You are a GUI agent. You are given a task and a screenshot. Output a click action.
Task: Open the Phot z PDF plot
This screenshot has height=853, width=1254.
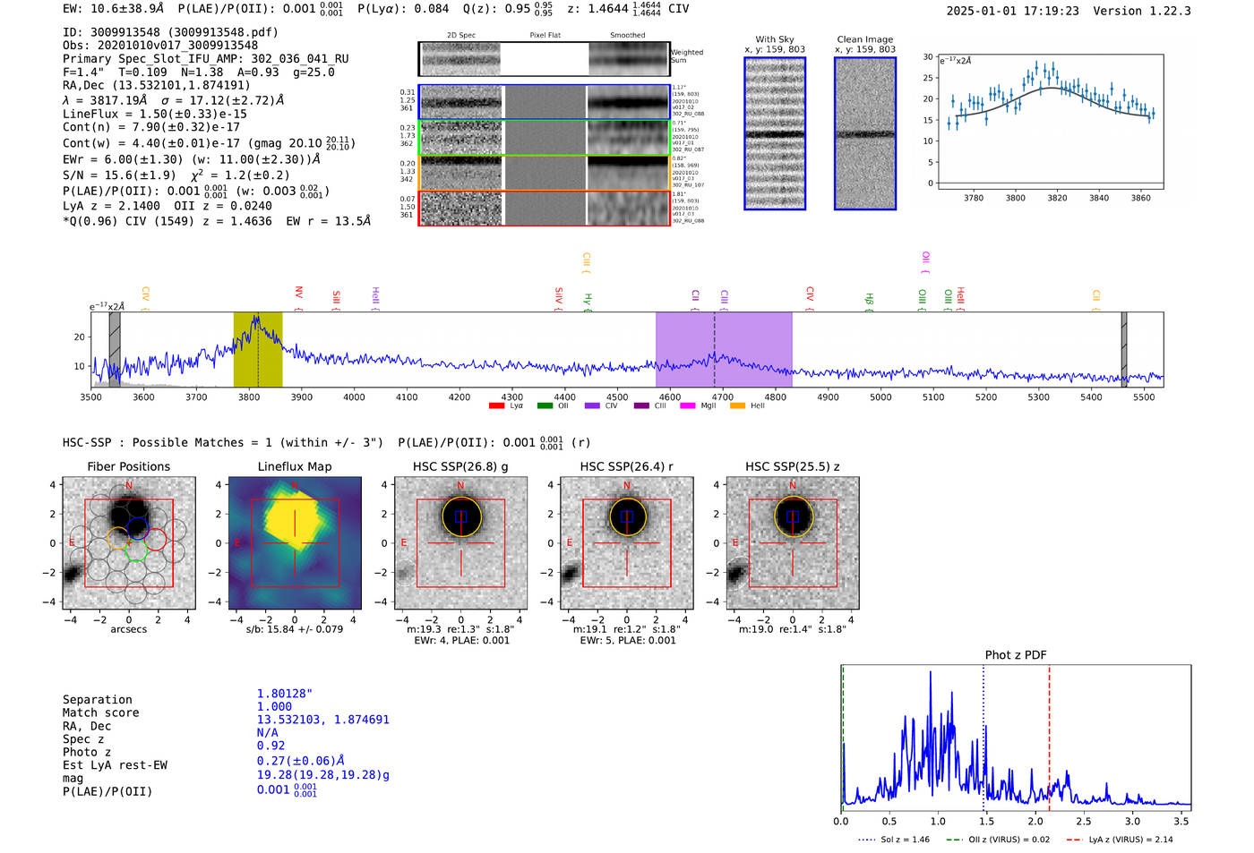point(1016,738)
